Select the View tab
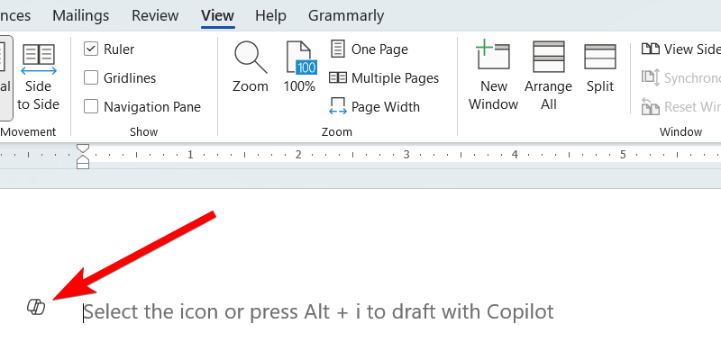This screenshot has height=360, width=721. point(217,15)
